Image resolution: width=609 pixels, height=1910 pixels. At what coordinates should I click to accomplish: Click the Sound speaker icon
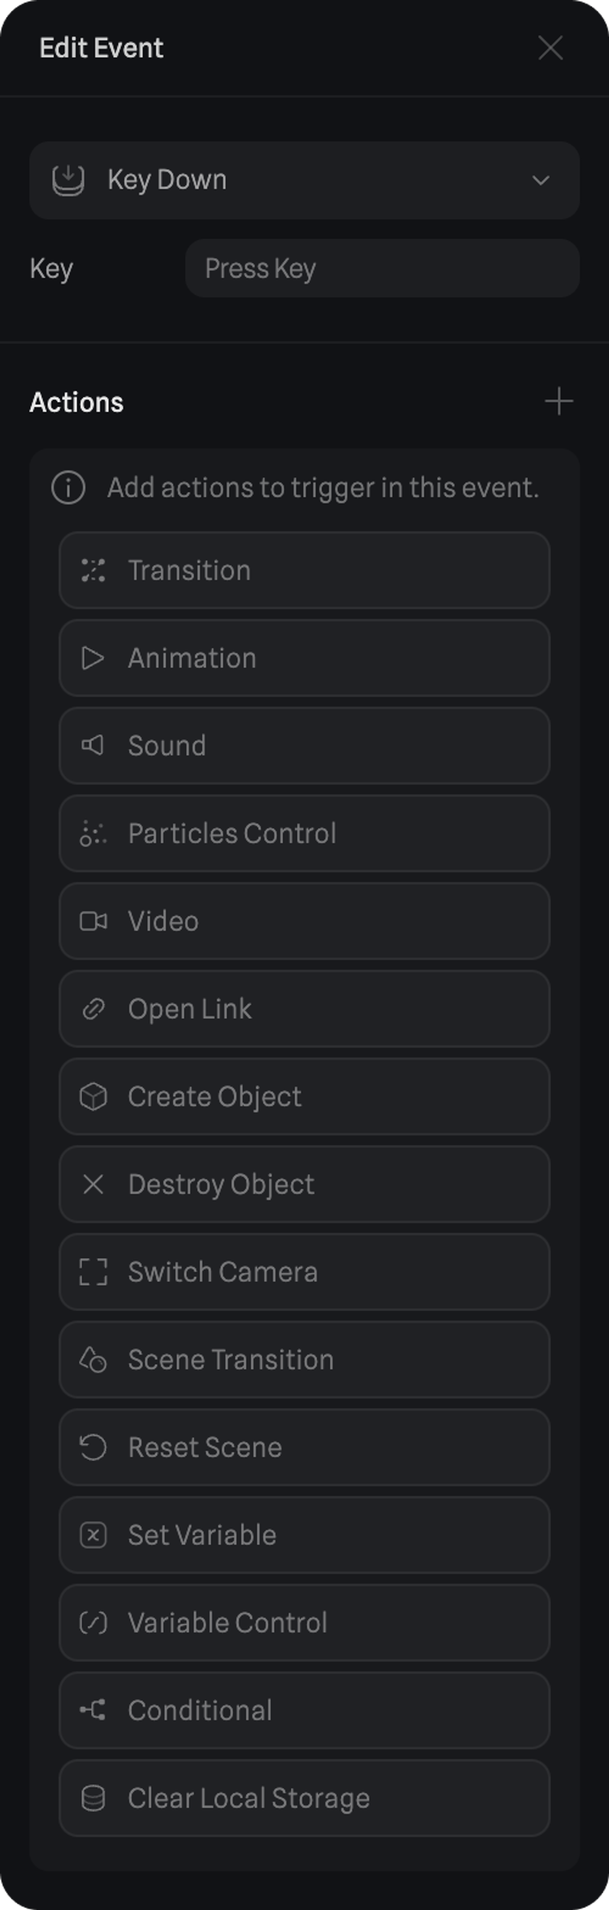pos(93,745)
